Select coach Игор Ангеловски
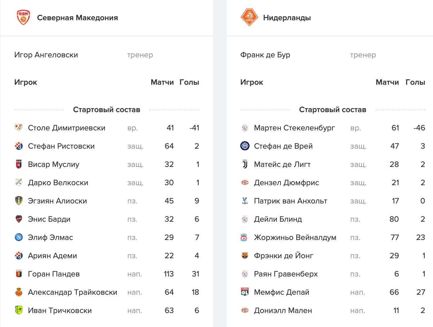Screen dimensions: 433x327 [46, 55]
